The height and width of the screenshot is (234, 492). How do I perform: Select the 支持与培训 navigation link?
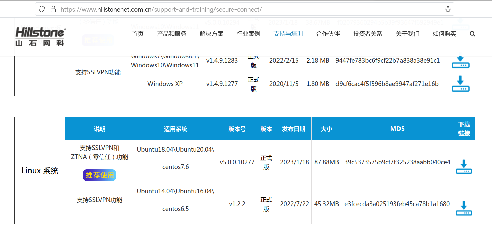(x=288, y=34)
